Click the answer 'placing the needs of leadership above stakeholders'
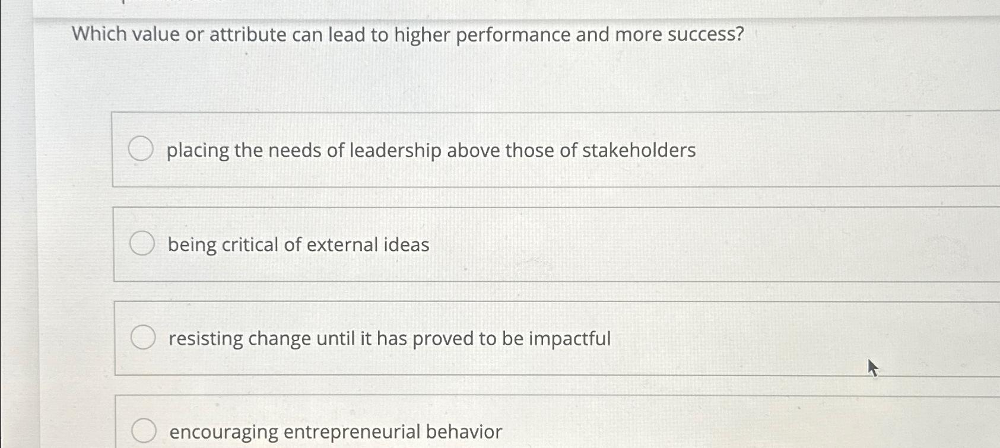Viewport: 1000px width, 448px height. point(431,151)
